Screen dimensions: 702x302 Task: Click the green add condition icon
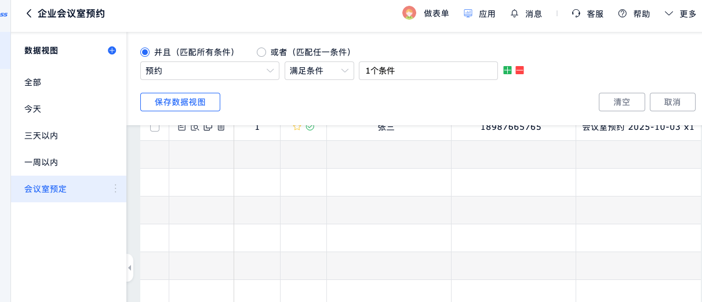click(507, 70)
